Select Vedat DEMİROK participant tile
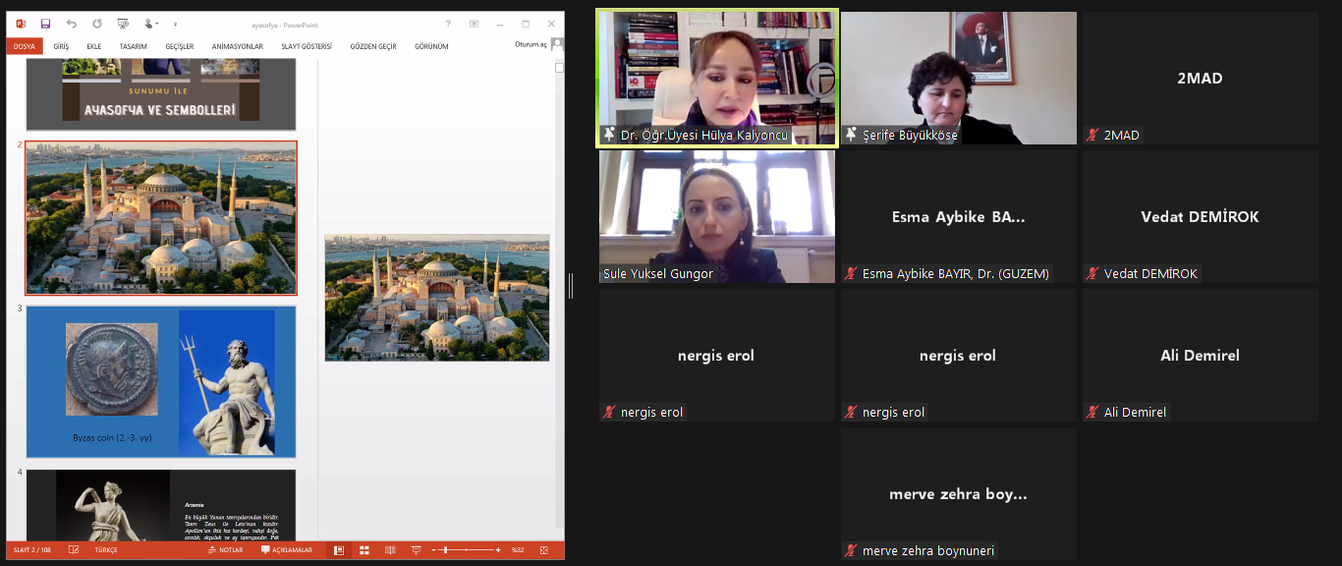 [1201, 217]
